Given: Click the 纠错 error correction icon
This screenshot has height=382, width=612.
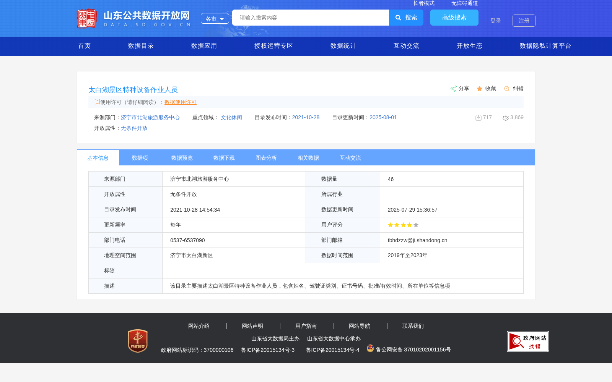Looking at the screenshot, I should point(507,89).
